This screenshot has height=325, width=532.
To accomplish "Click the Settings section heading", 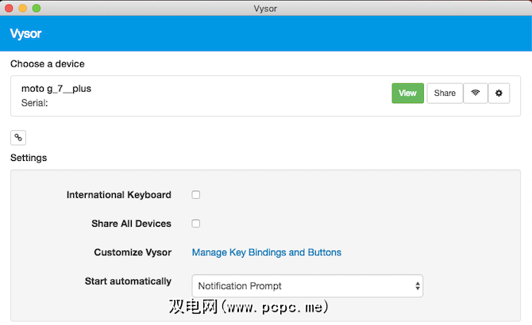I will tap(29, 158).
